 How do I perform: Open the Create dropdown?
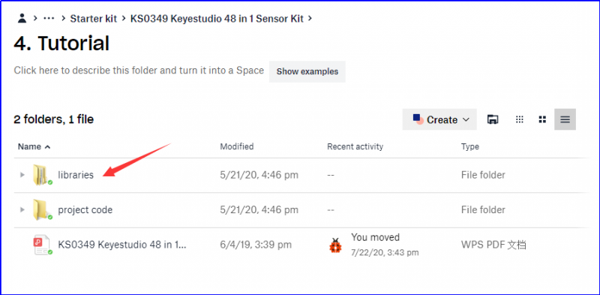[x=439, y=119]
